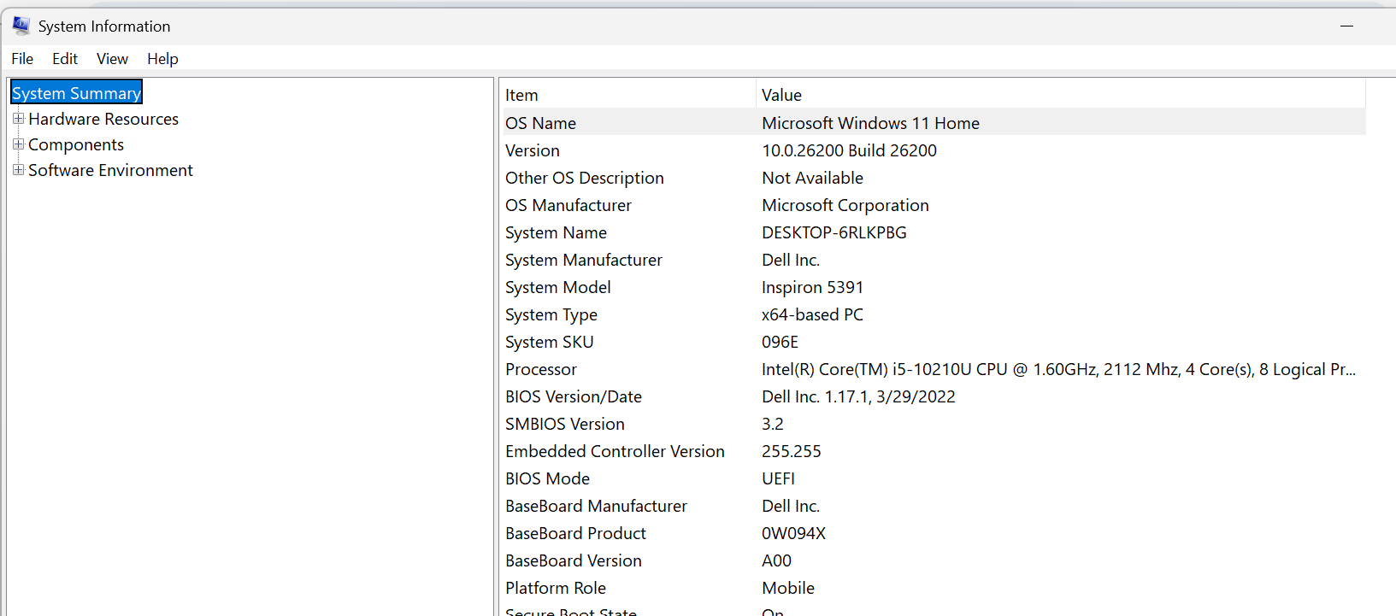The width and height of the screenshot is (1396, 616).
Task: Click the Item column header
Action: click(x=627, y=95)
